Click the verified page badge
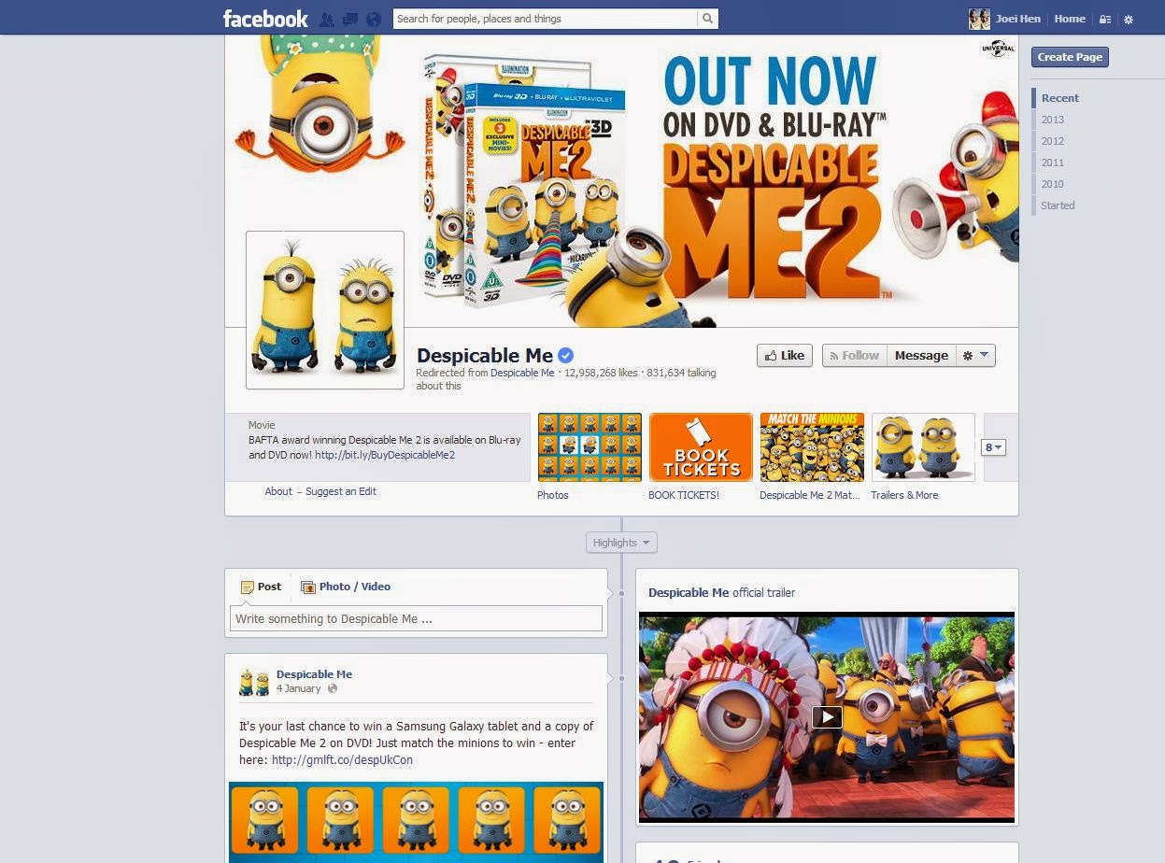The width and height of the screenshot is (1165, 863). (x=566, y=356)
